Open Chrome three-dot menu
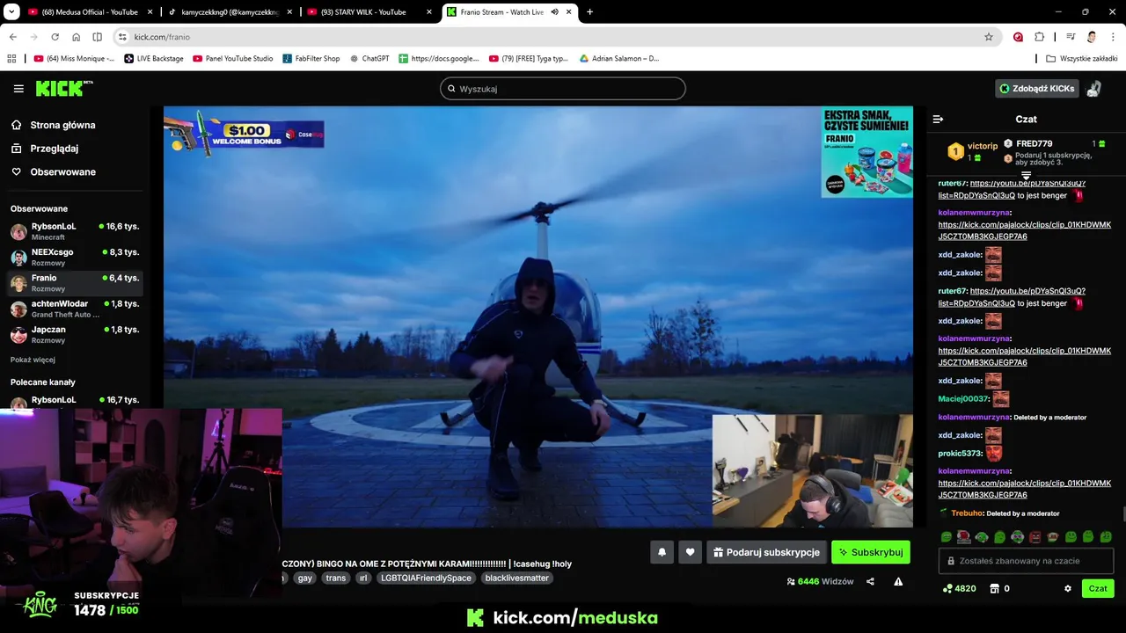The height and width of the screenshot is (633, 1126). [x=1113, y=37]
